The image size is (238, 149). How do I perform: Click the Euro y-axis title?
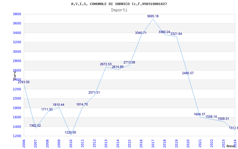coord(15,75)
